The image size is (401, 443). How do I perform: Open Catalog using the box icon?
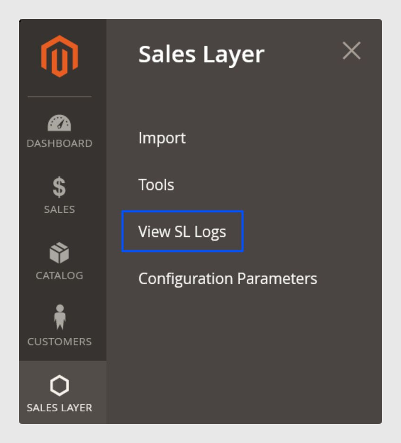click(59, 253)
